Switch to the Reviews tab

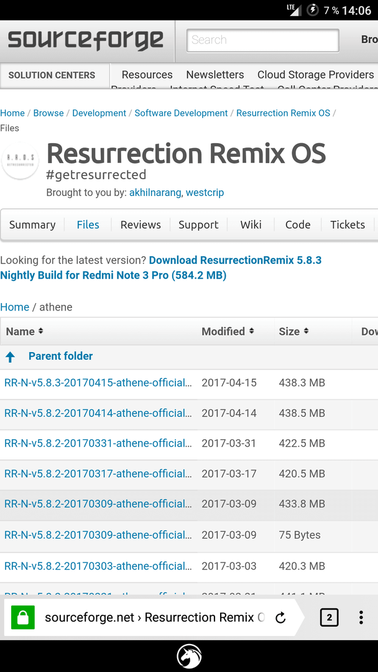(x=141, y=225)
